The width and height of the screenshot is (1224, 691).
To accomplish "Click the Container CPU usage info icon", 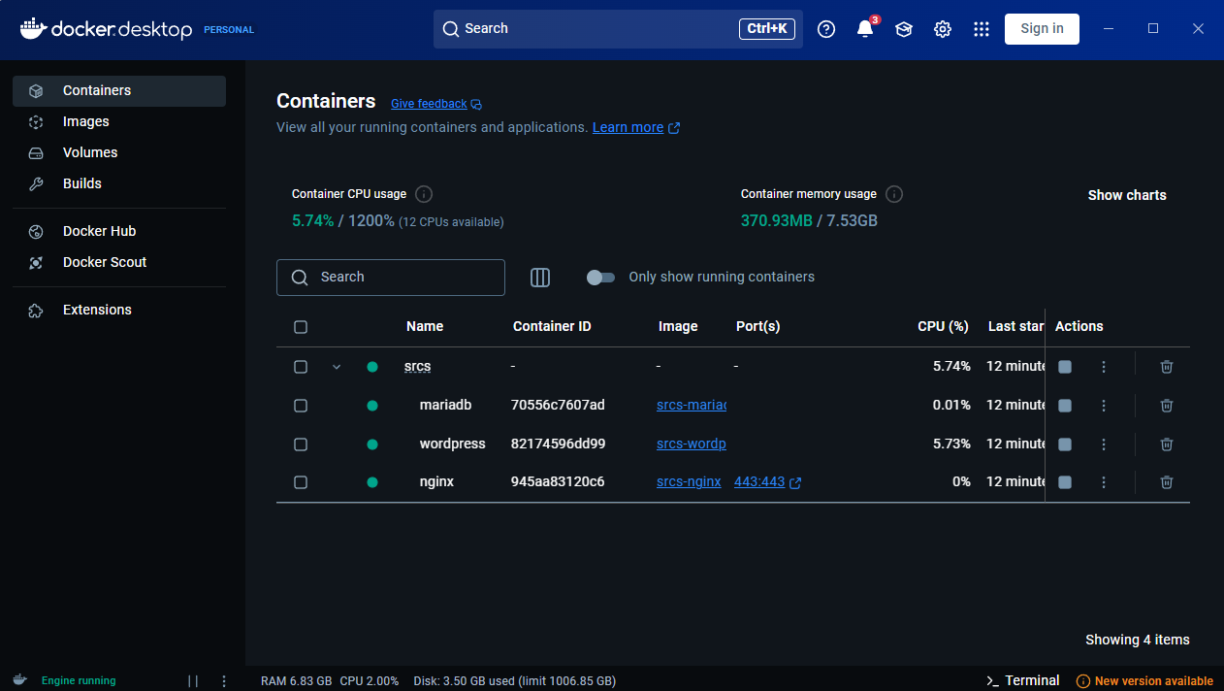I will click(424, 194).
